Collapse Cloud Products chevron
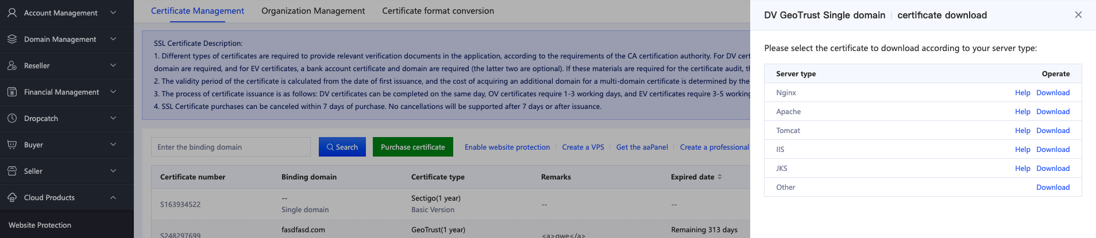1096x238 pixels. click(x=113, y=197)
